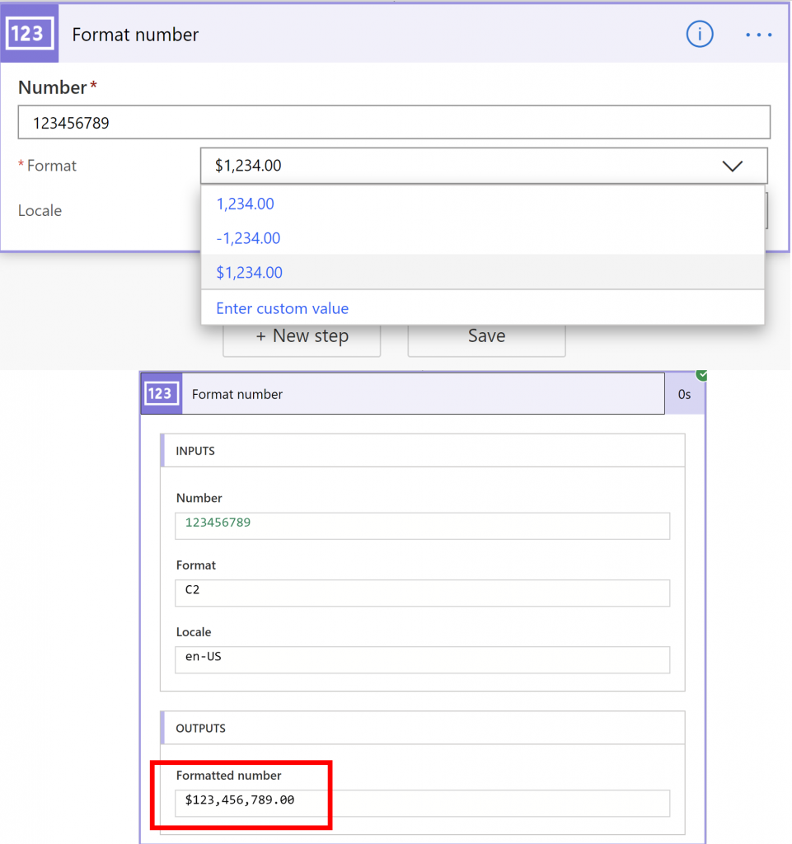Select 1,234.00 format option
The image size is (792, 844).
tap(482, 204)
